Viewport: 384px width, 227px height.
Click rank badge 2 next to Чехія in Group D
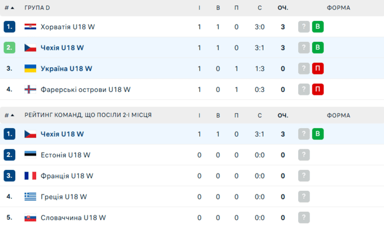click(9, 47)
